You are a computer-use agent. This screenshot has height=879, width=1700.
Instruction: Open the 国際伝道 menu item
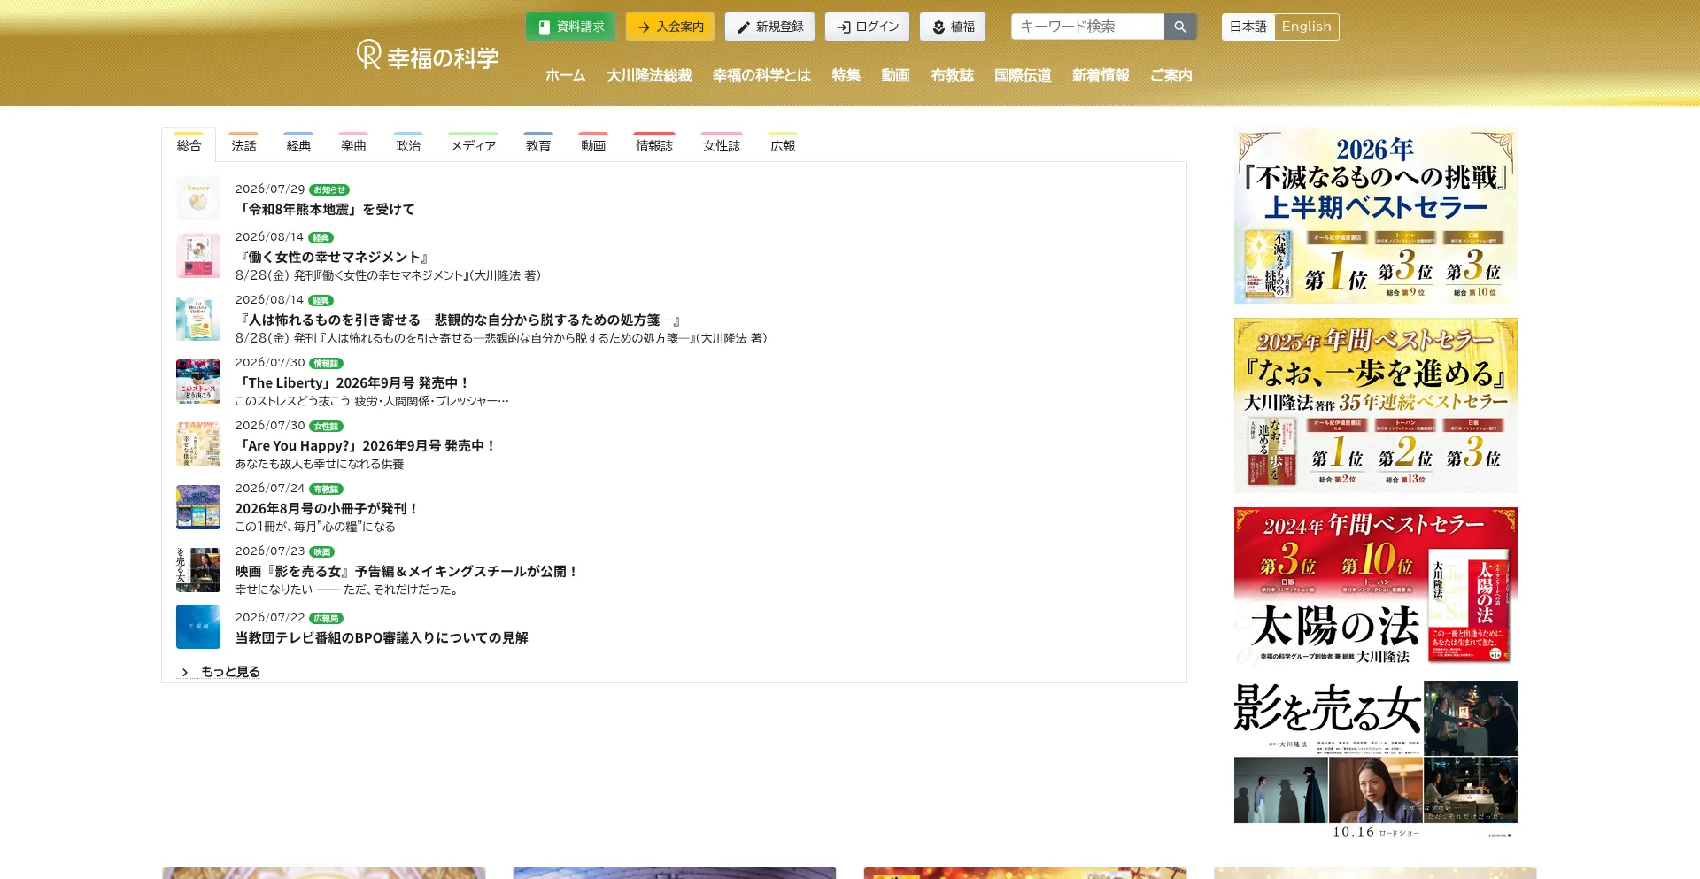coord(1023,75)
